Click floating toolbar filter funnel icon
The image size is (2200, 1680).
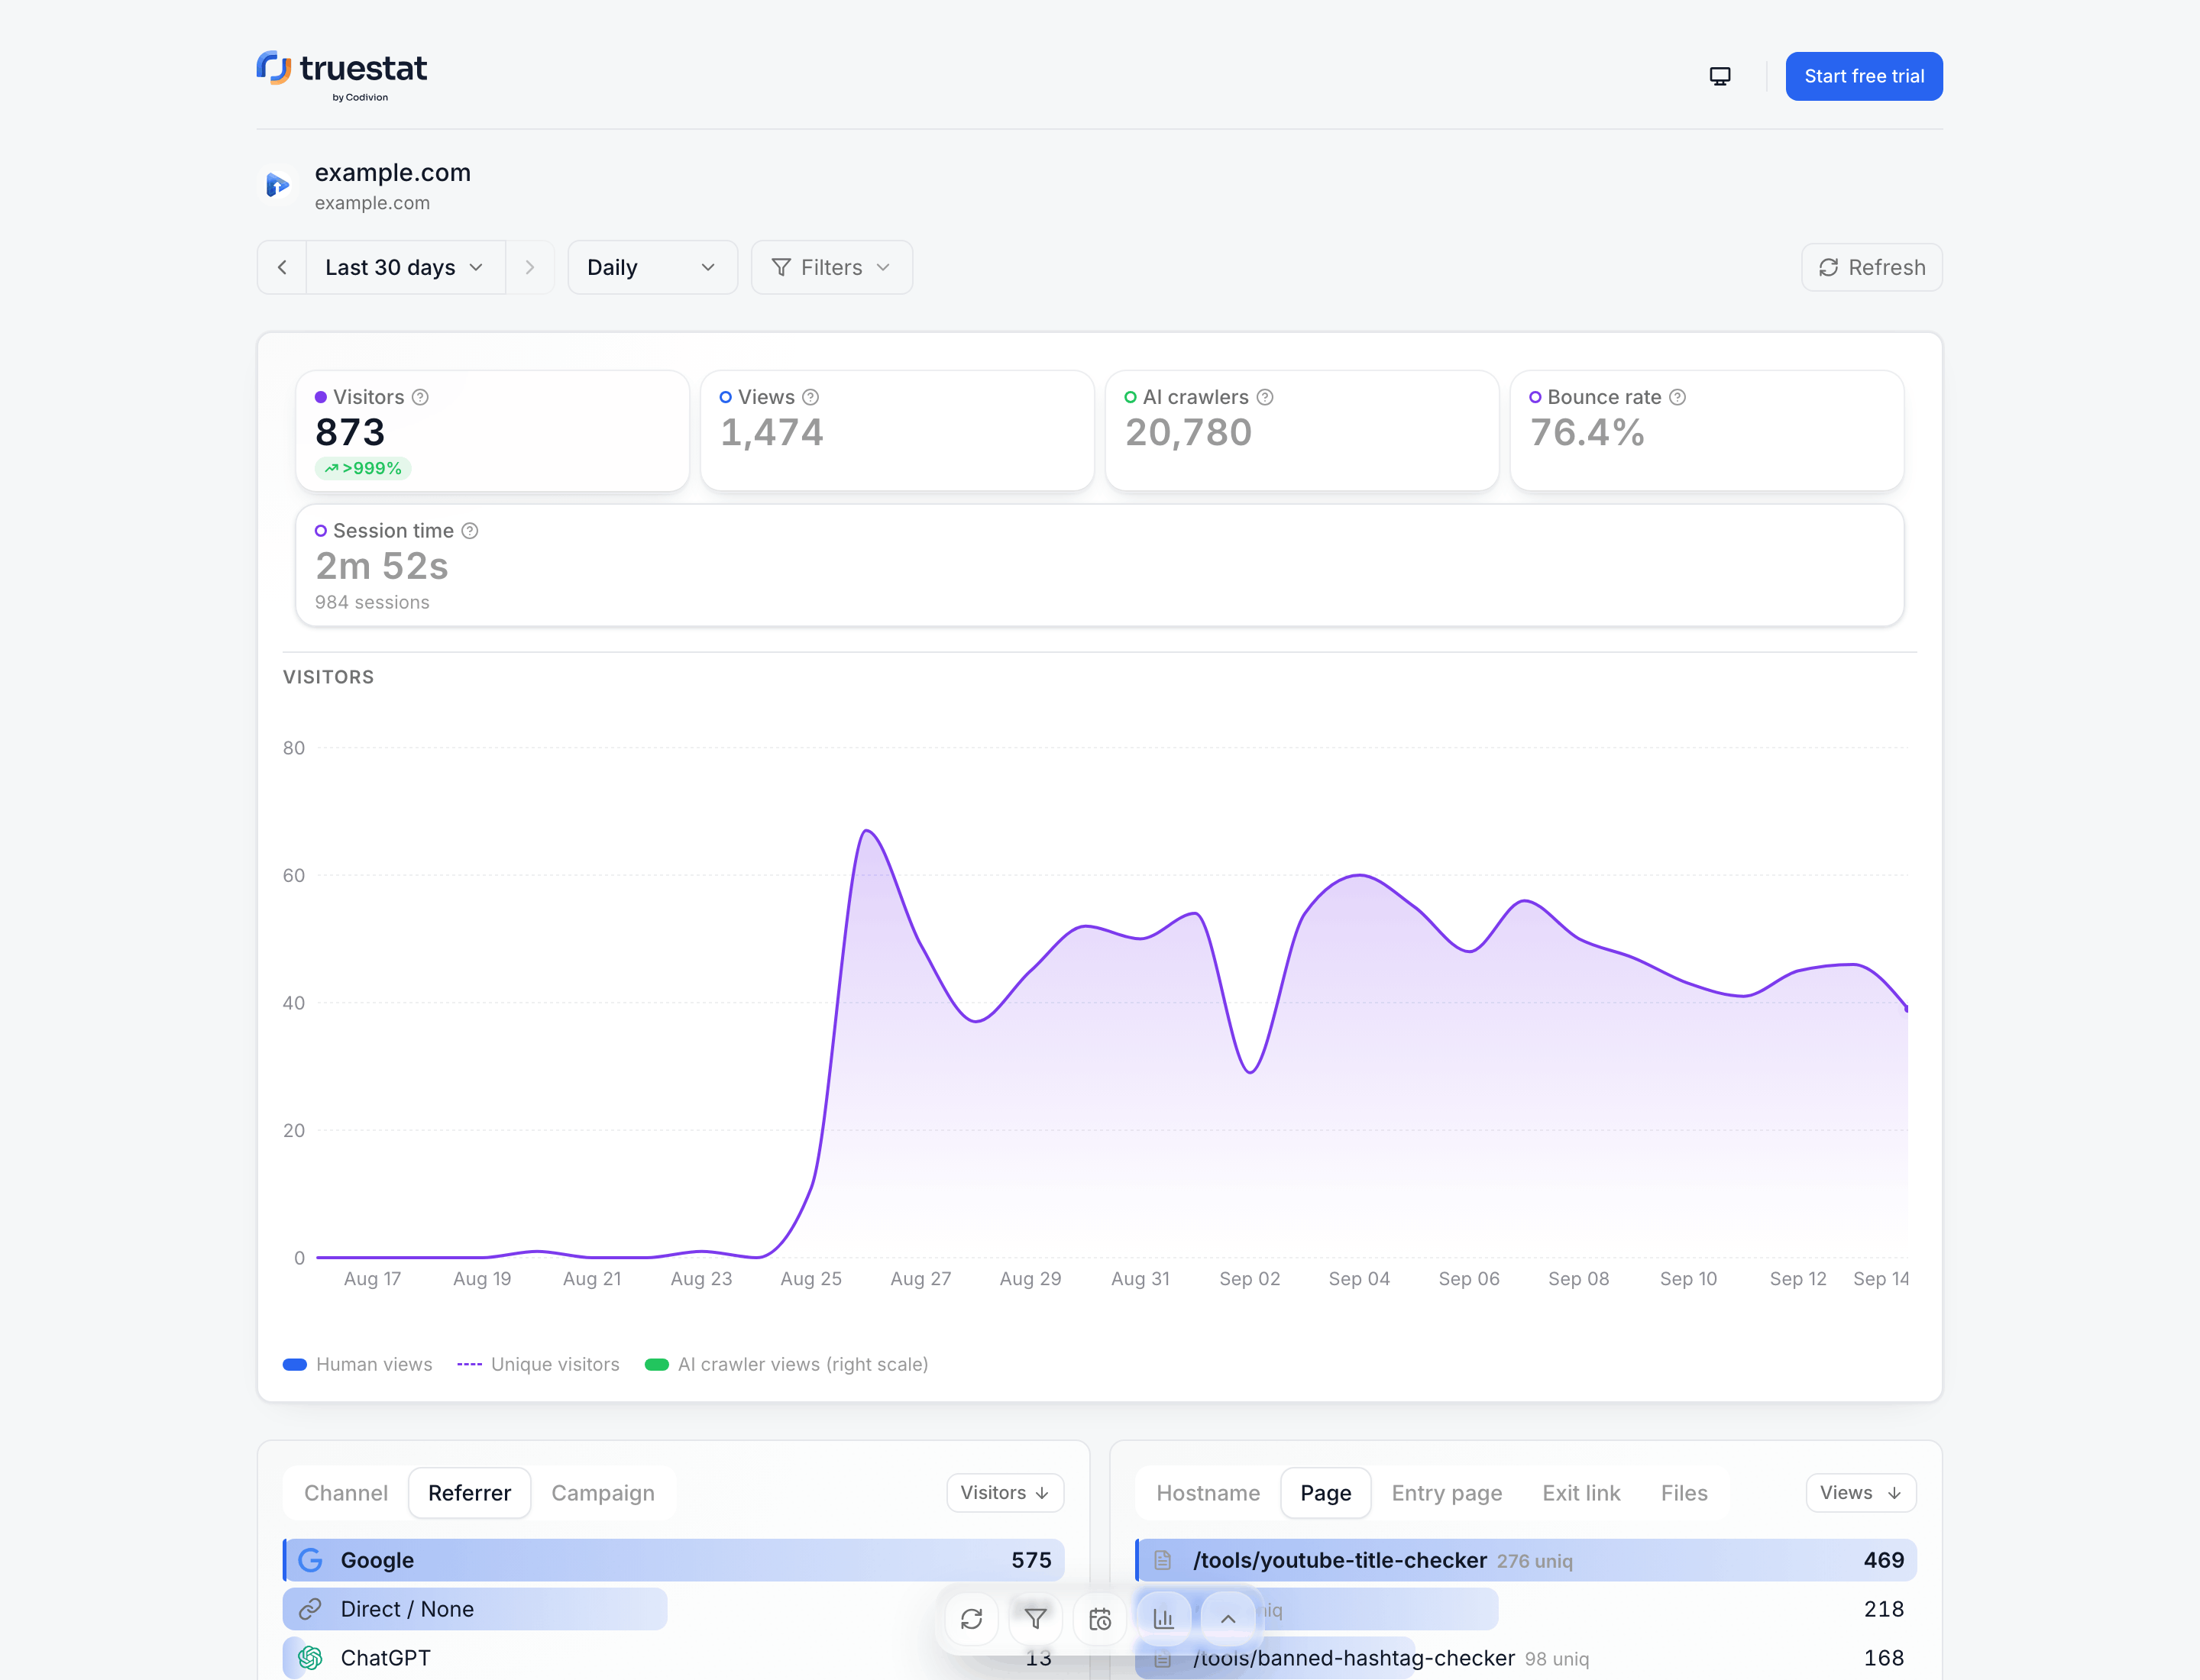pyautogui.click(x=1036, y=1619)
